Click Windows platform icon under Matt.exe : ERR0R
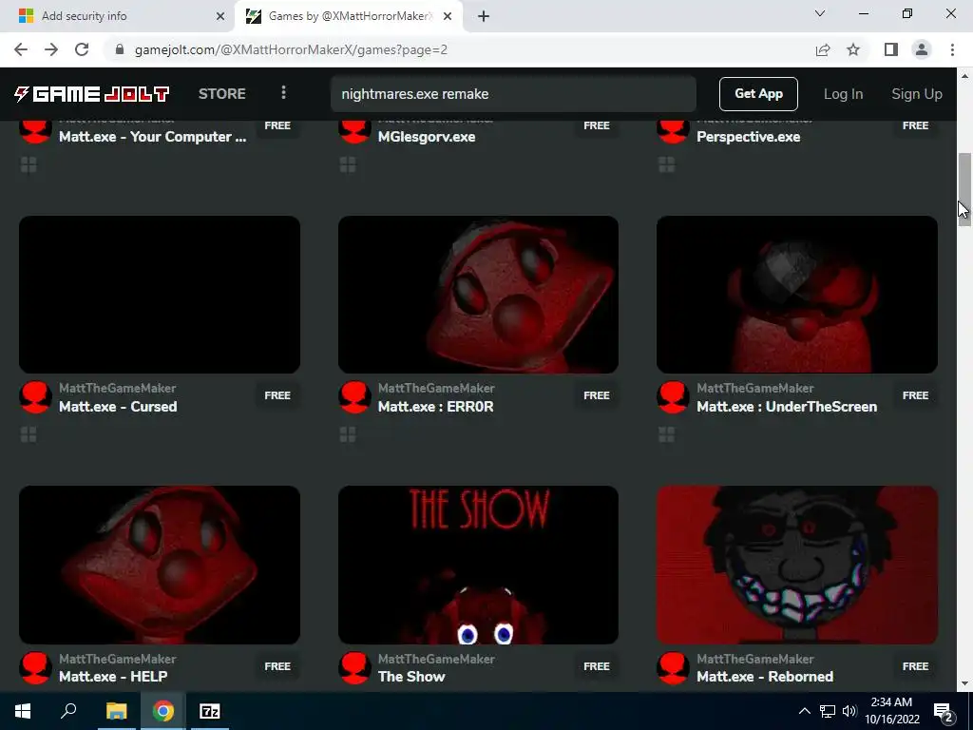 (348, 434)
